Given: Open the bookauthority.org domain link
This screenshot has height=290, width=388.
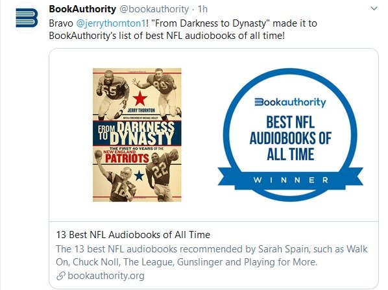Looking at the screenshot, I should [x=106, y=276].
